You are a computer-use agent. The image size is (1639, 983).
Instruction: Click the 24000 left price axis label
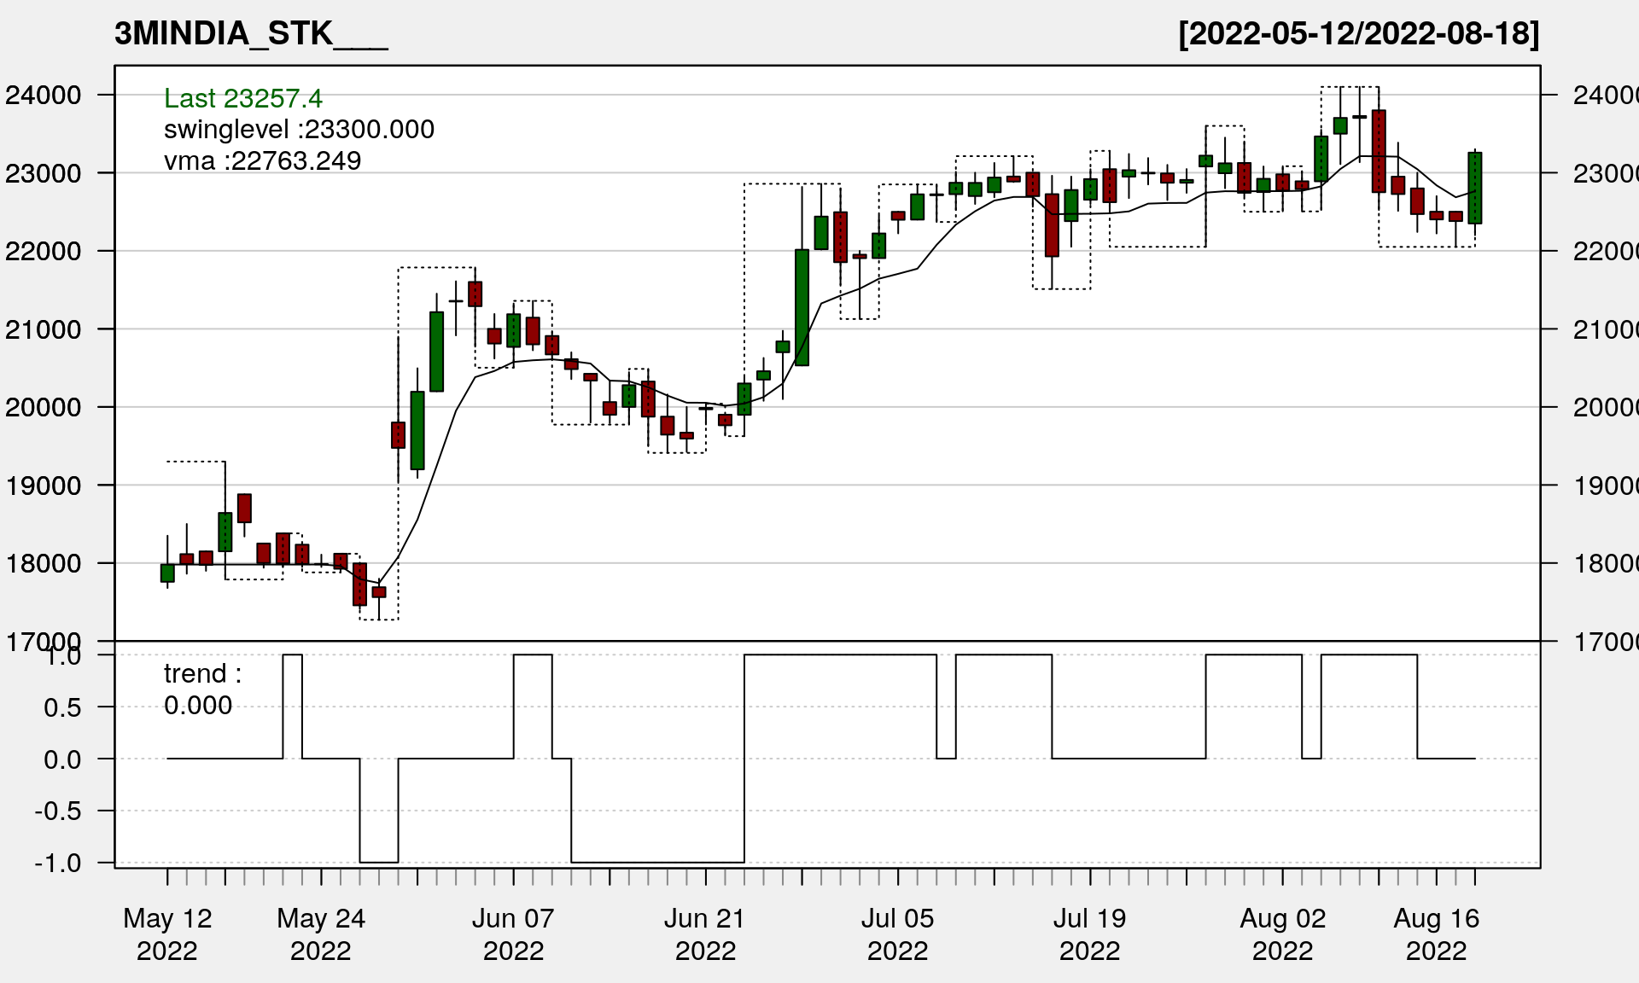pos(44,95)
